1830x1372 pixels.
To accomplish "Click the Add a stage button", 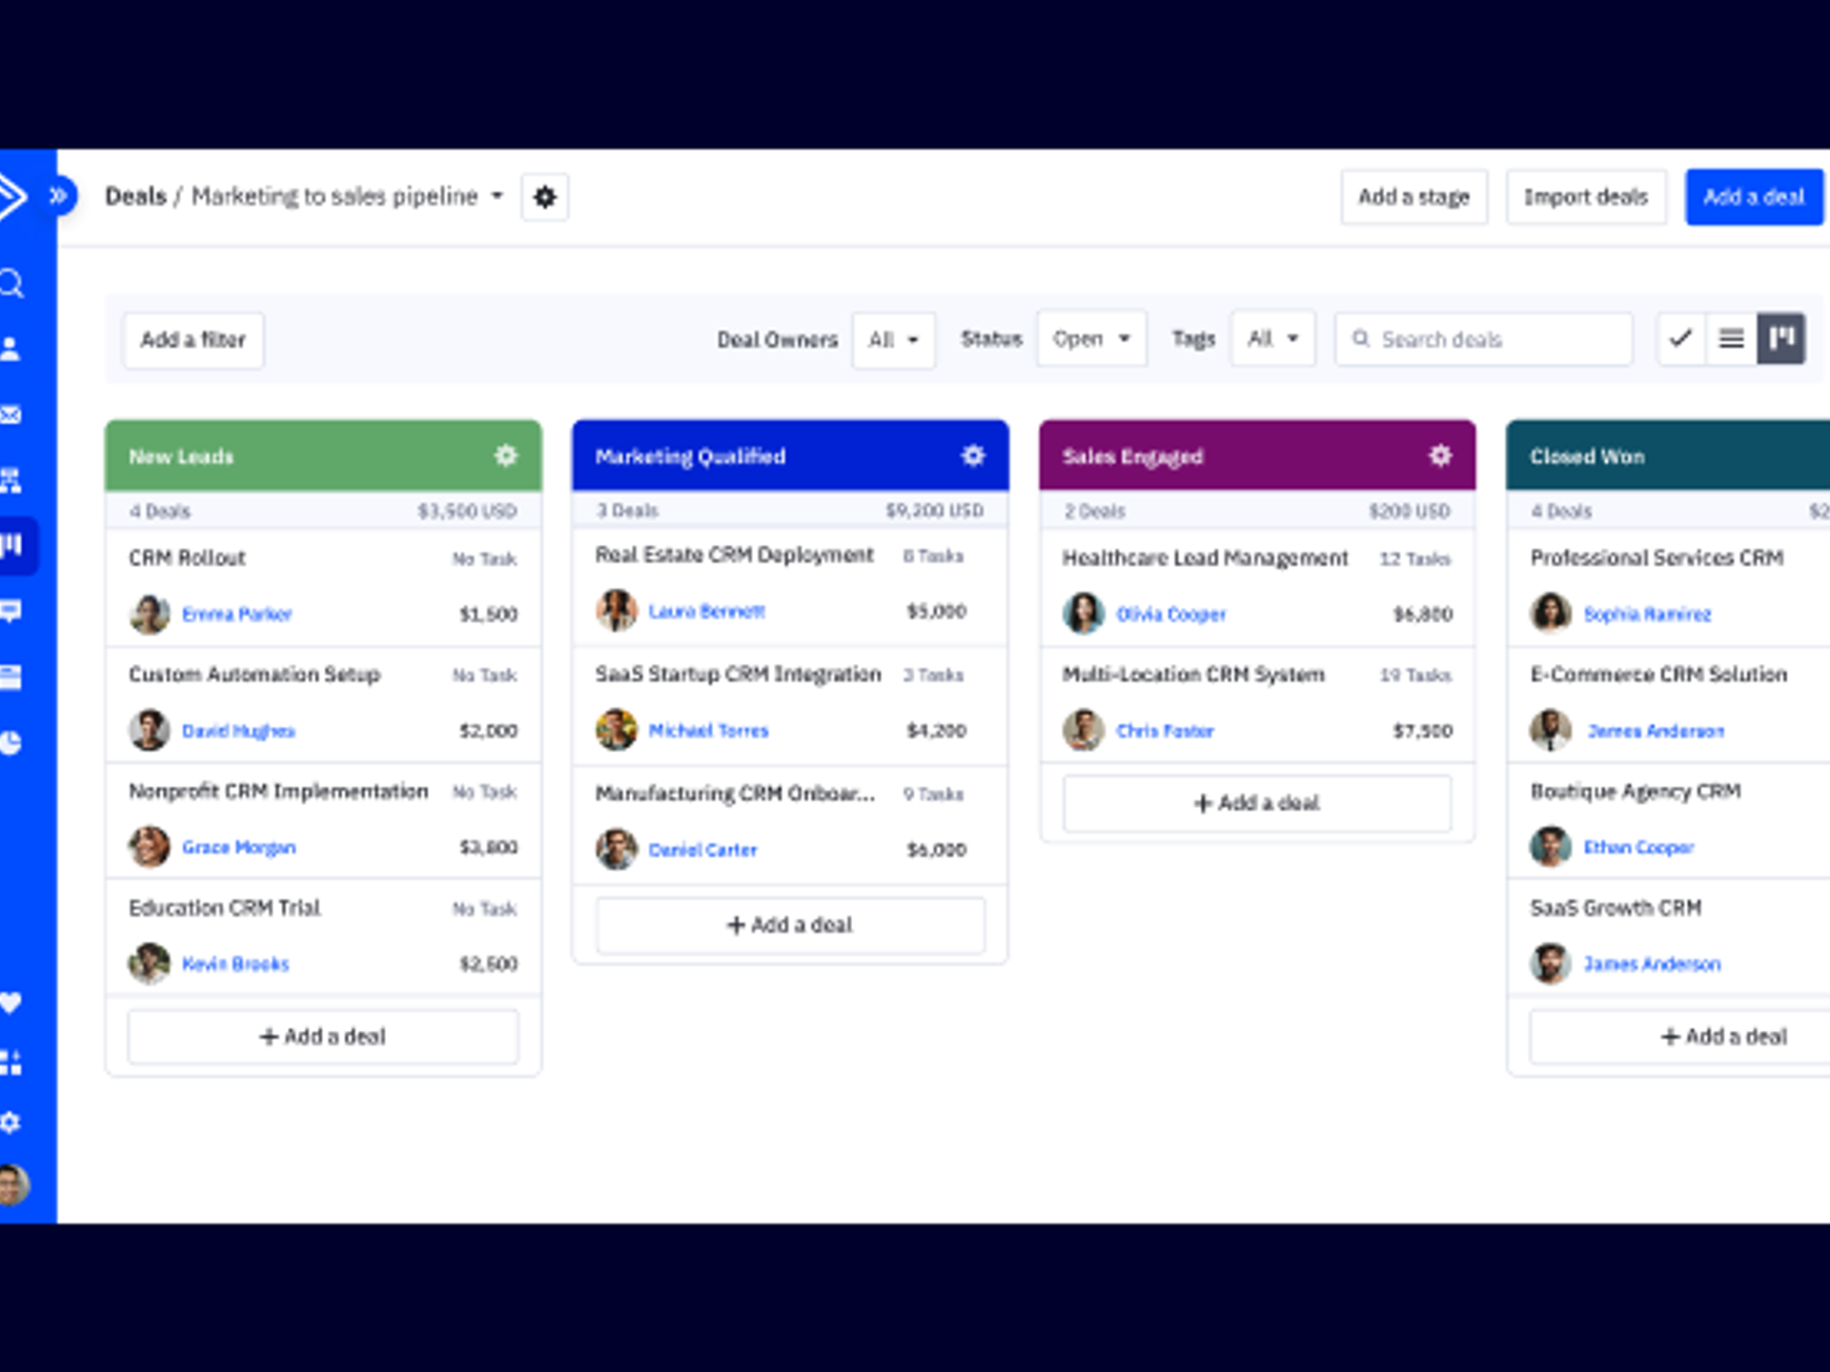I will click(1413, 197).
